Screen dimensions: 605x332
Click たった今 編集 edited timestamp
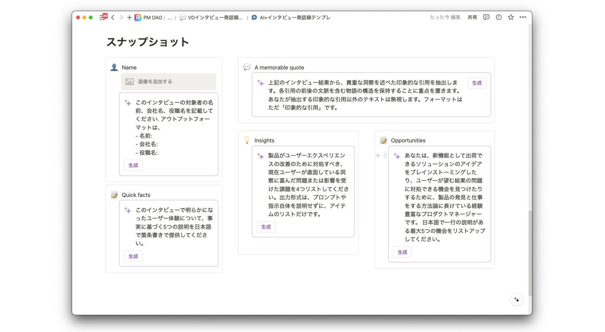tap(445, 17)
